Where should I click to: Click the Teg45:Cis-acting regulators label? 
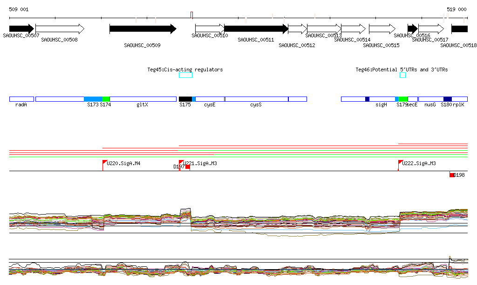tap(185, 70)
